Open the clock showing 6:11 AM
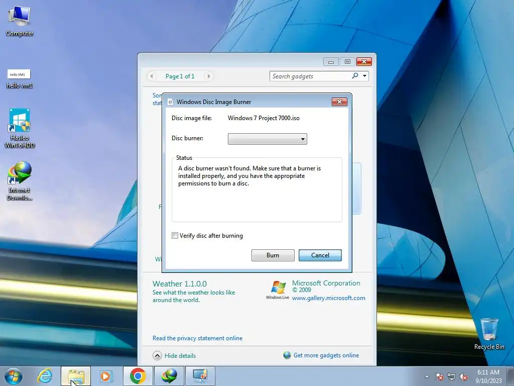The image size is (514, 386). 488,376
